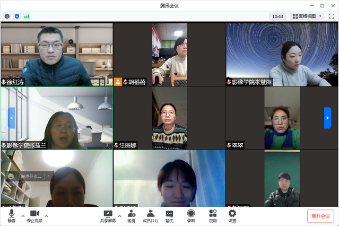This screenshot has width=339, height=226.
Task: Select bottom-middle tile with blue curtain
Action: tap(169, 178)
